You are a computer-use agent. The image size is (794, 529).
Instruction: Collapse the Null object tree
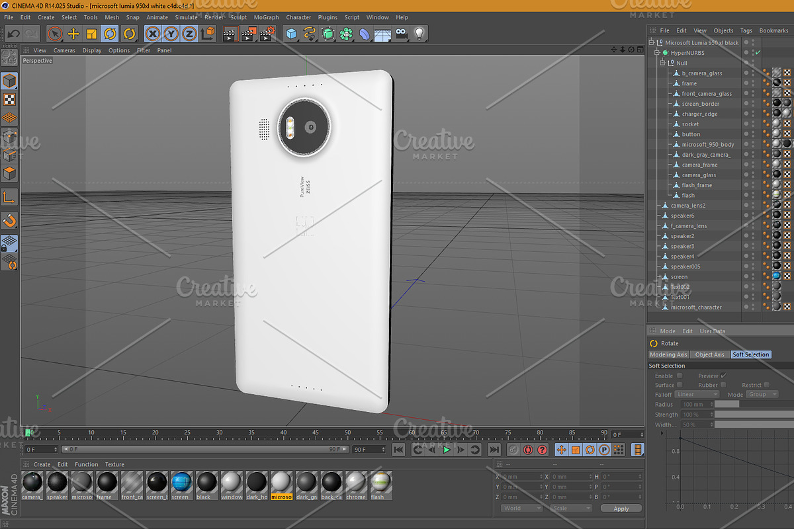(x=662, y=63)
